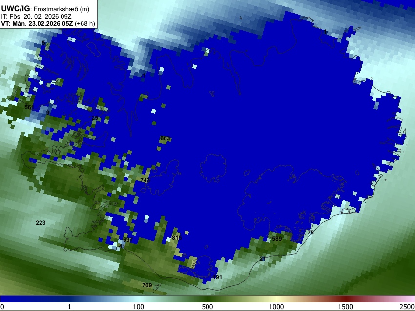Click the 2500 end of the legend
This screenshot has width=415, height=311.
407,307
